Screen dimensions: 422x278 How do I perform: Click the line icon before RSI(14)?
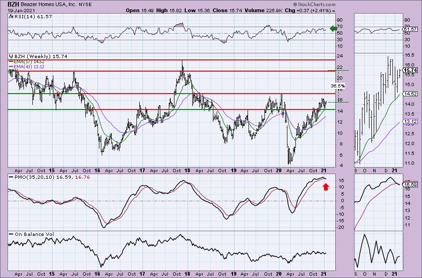coord(11,16)
